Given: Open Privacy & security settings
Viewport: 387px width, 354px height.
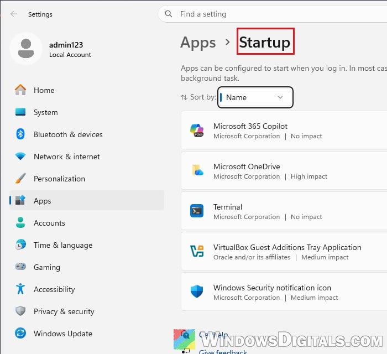Looking at the screenshot, I should [87, 311].
